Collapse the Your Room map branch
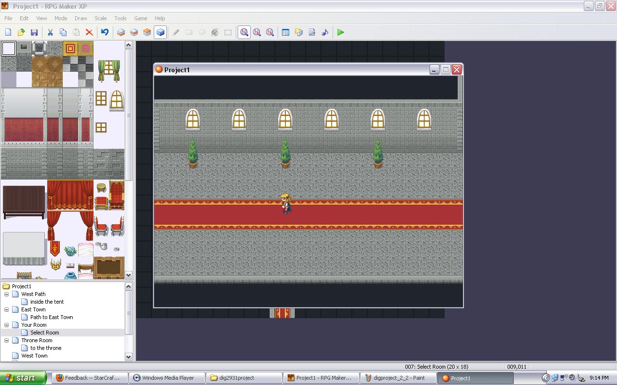617x385 pixels. click(x=7, y=325)
